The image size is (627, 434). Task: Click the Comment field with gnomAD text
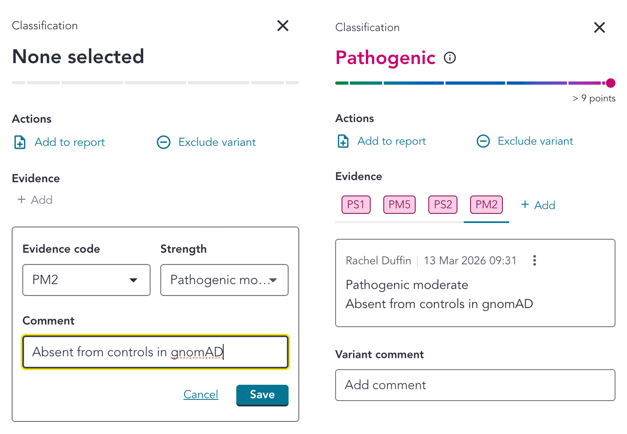tap(155, 352)
